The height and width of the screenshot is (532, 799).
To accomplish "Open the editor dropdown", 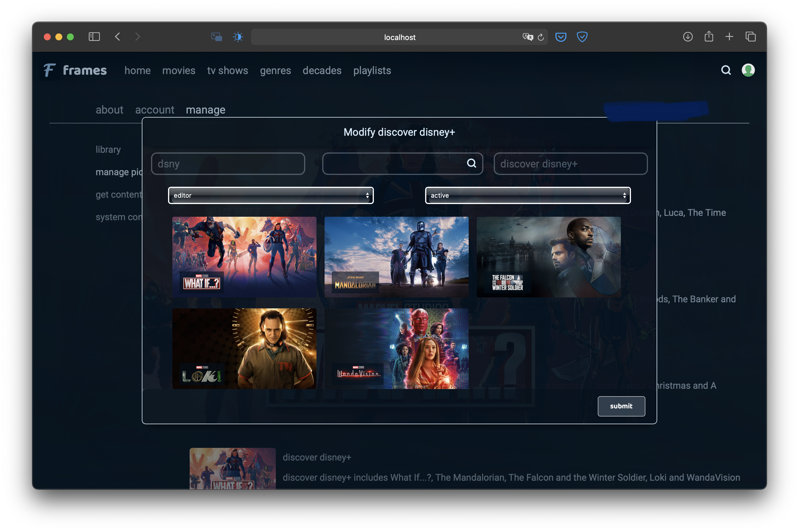I will point(271,195).
